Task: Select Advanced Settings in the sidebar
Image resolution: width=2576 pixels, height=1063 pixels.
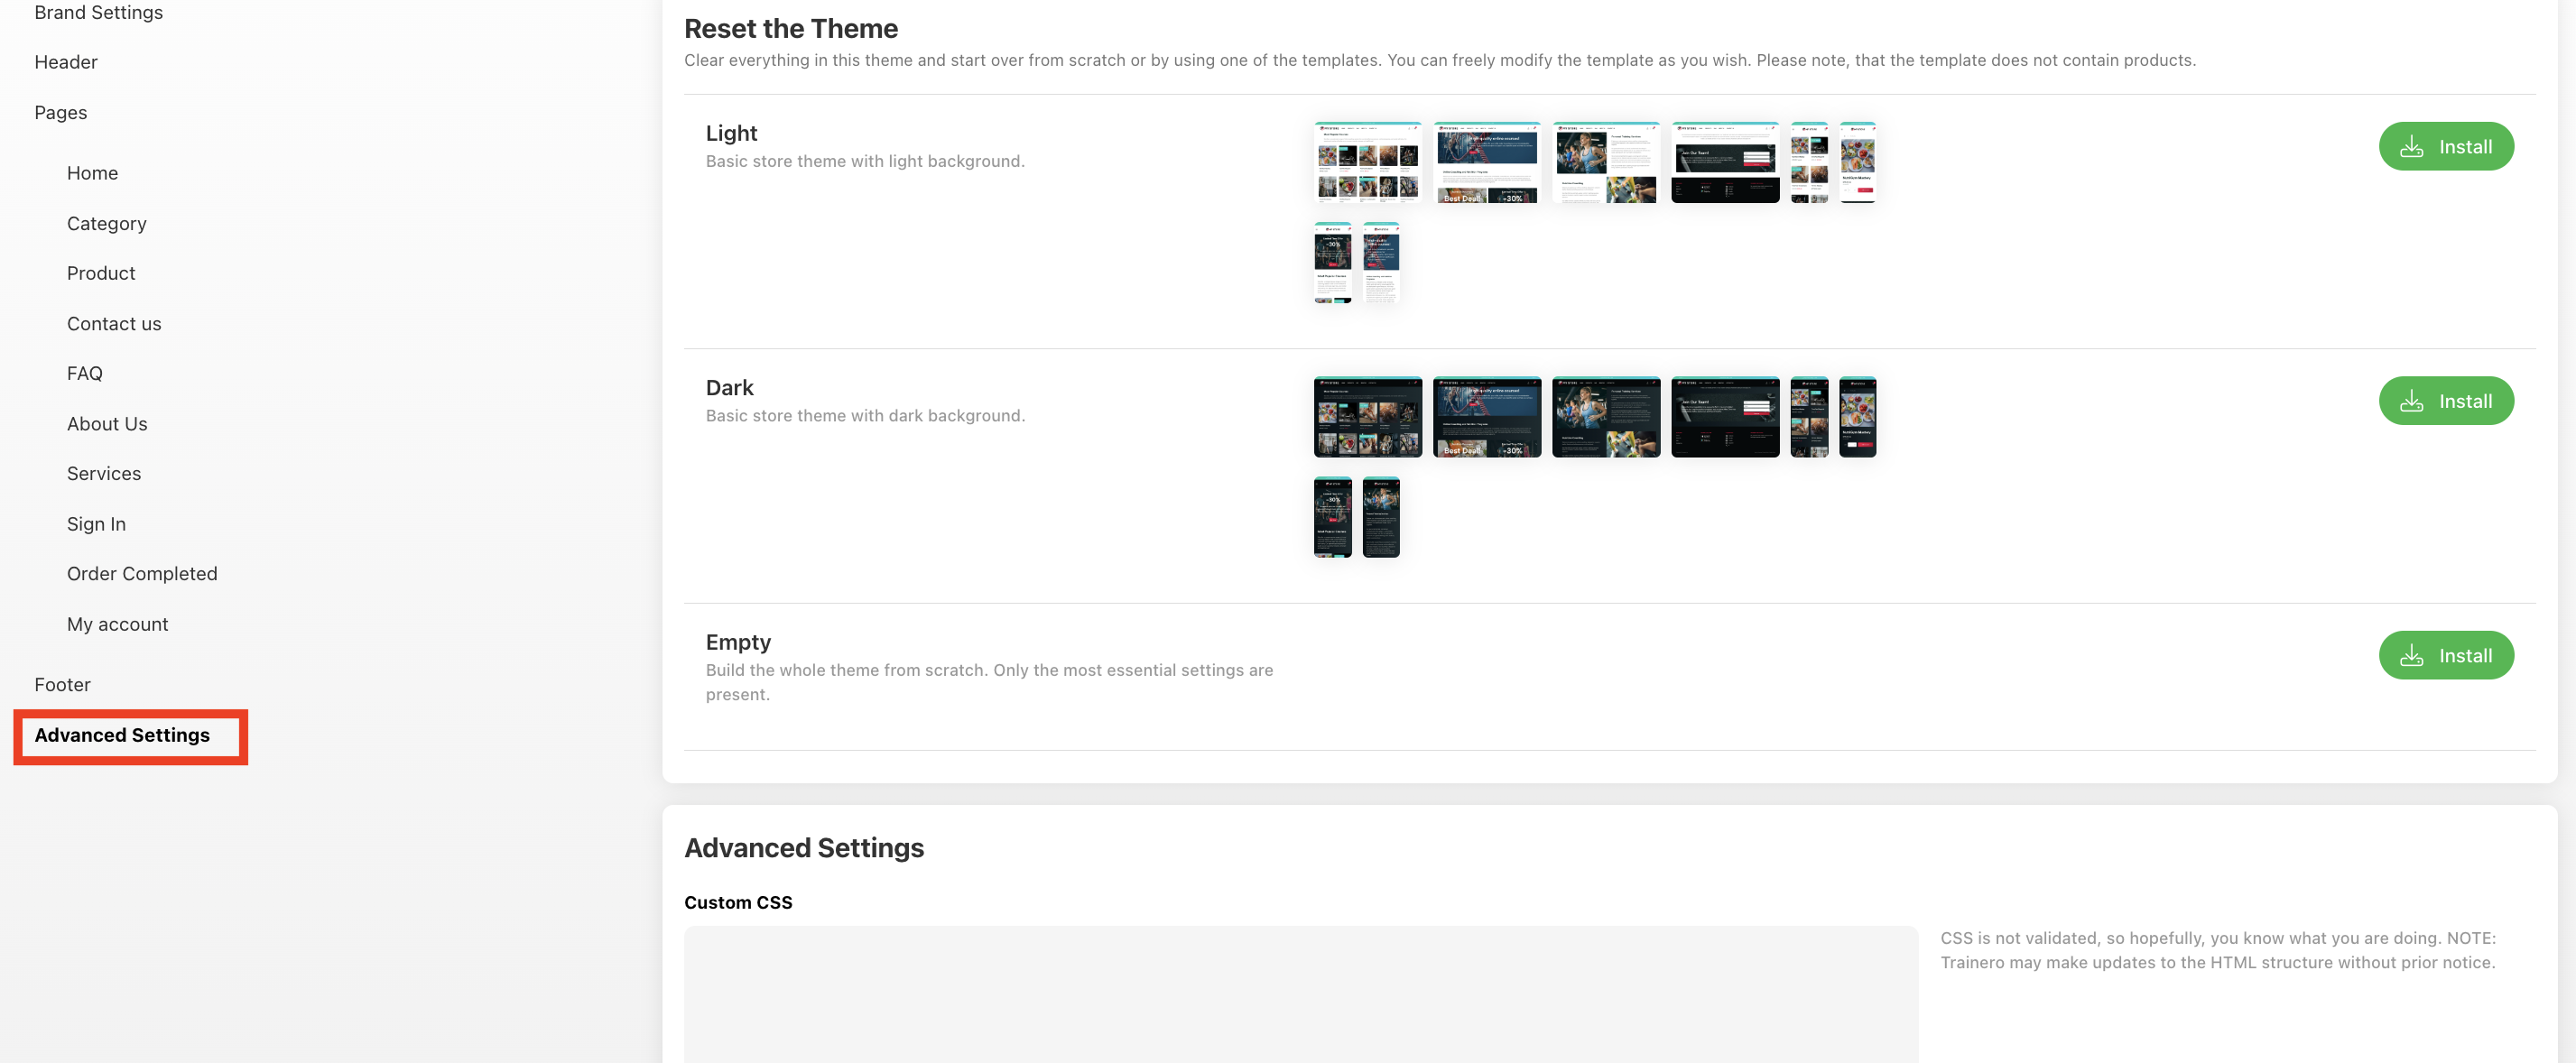Action: tap(122, 735)
